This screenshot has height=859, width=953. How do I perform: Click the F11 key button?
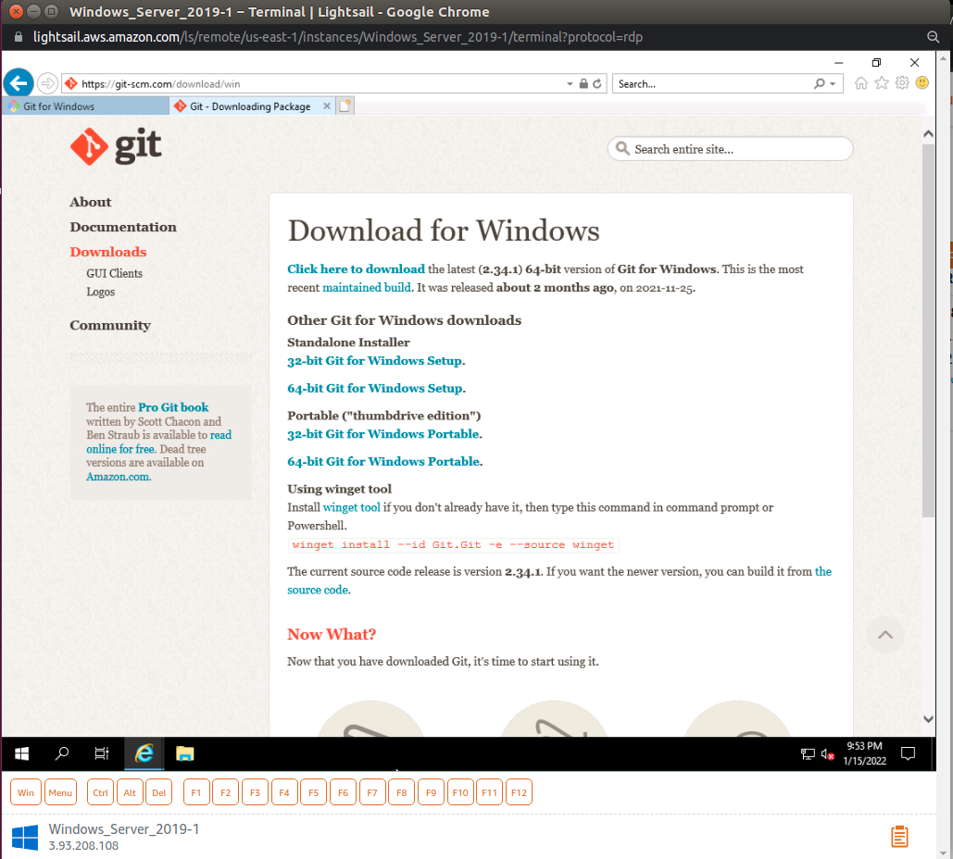pyautogui.click(x=489, y=792)
